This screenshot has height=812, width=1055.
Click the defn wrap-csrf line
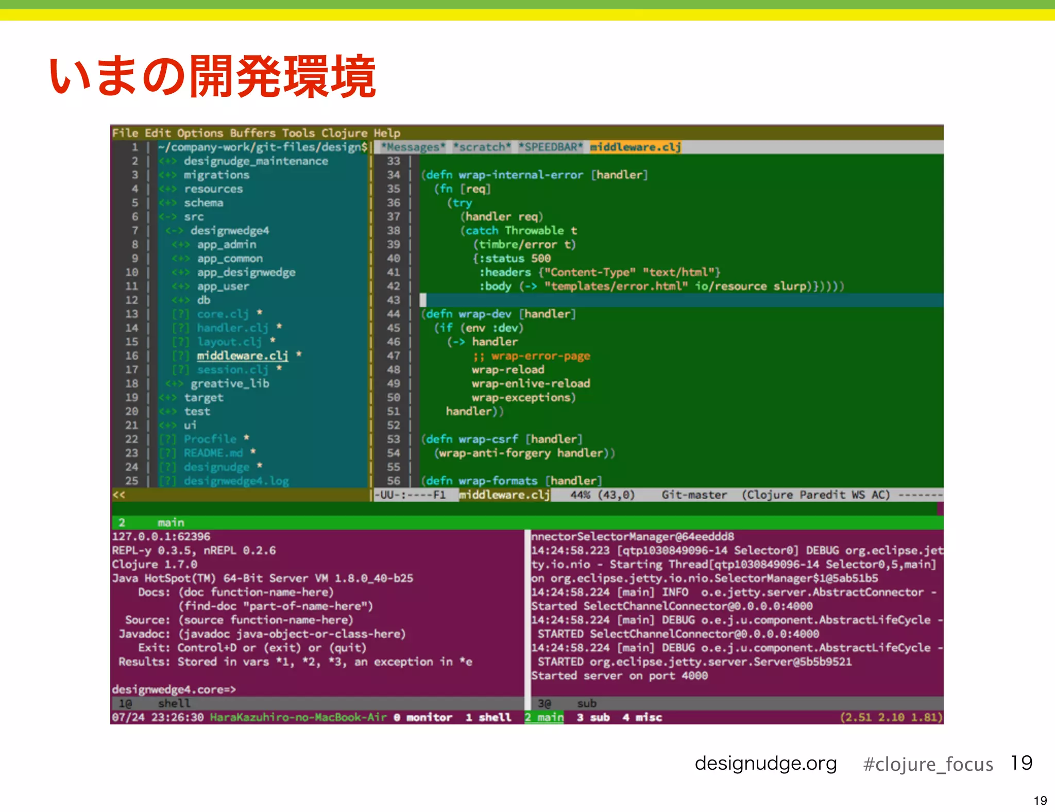coord(502,439)
